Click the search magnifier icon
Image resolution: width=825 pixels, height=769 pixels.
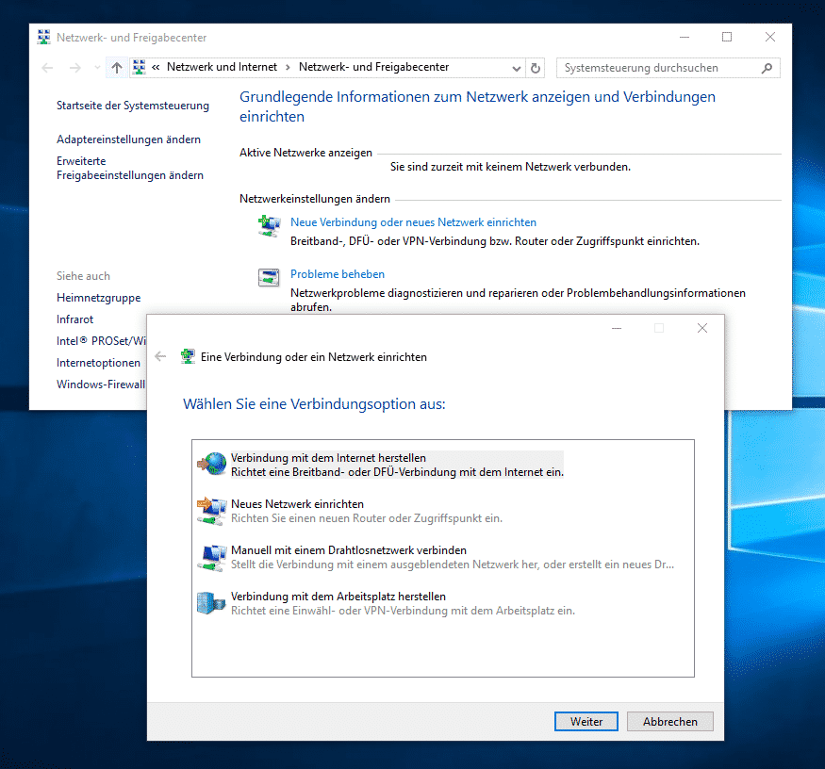pos(767,68)
